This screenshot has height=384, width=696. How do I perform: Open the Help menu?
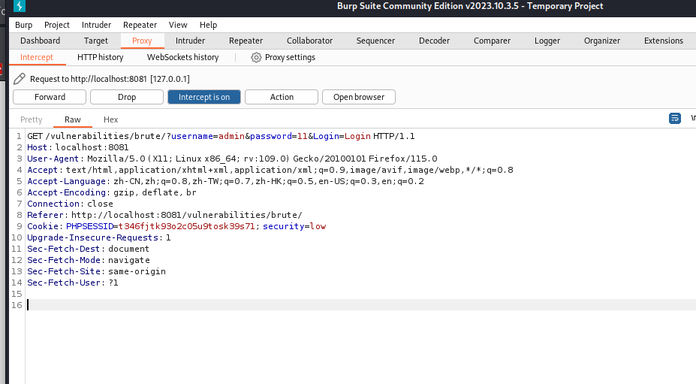click(x=208, y=25)
